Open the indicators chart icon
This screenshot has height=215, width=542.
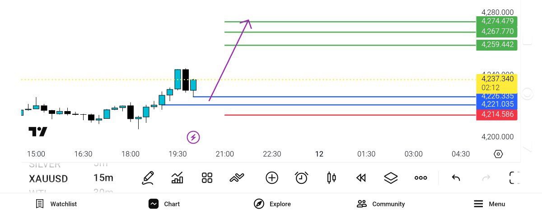(x=178, y=178)
